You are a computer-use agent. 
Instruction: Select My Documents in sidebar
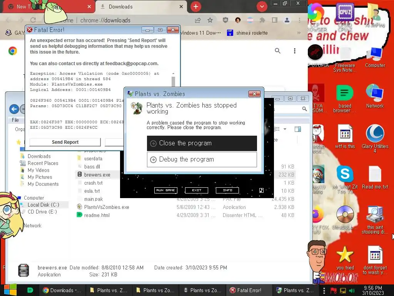click(43, 184)
